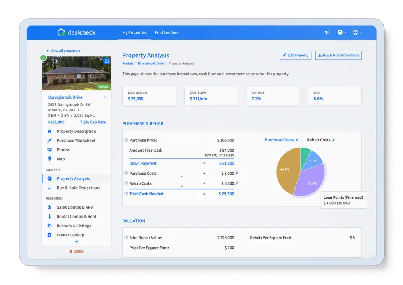The width and height of the screenshot is (403, 285).
Task: Select the Photos icon in sidebar
Action: coord(49,149)
